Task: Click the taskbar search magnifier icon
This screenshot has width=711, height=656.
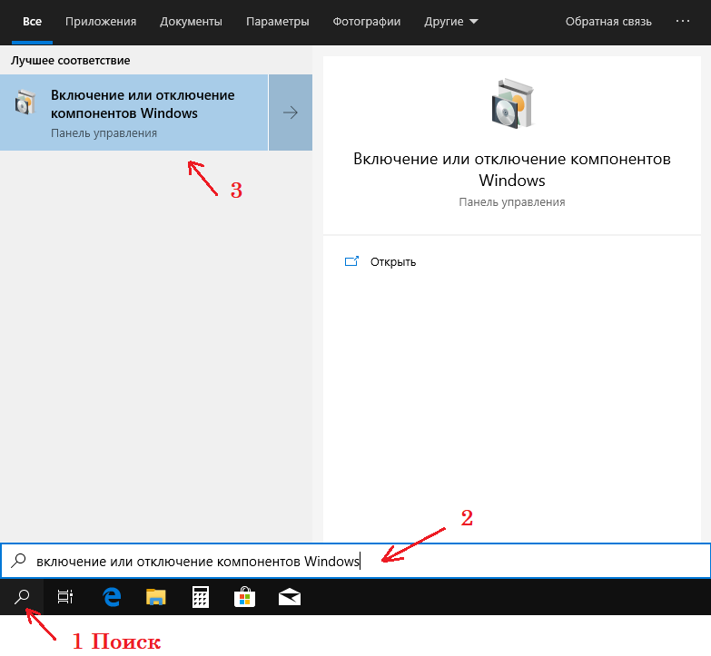Action: (x=23, y=597)
